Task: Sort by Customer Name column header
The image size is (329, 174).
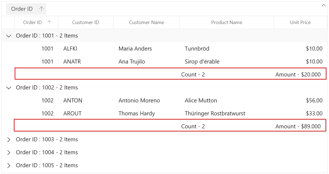Action: 146,22
